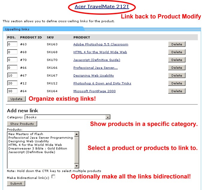
Task: Click the POS. column header
Action: (x=11, y=37)
